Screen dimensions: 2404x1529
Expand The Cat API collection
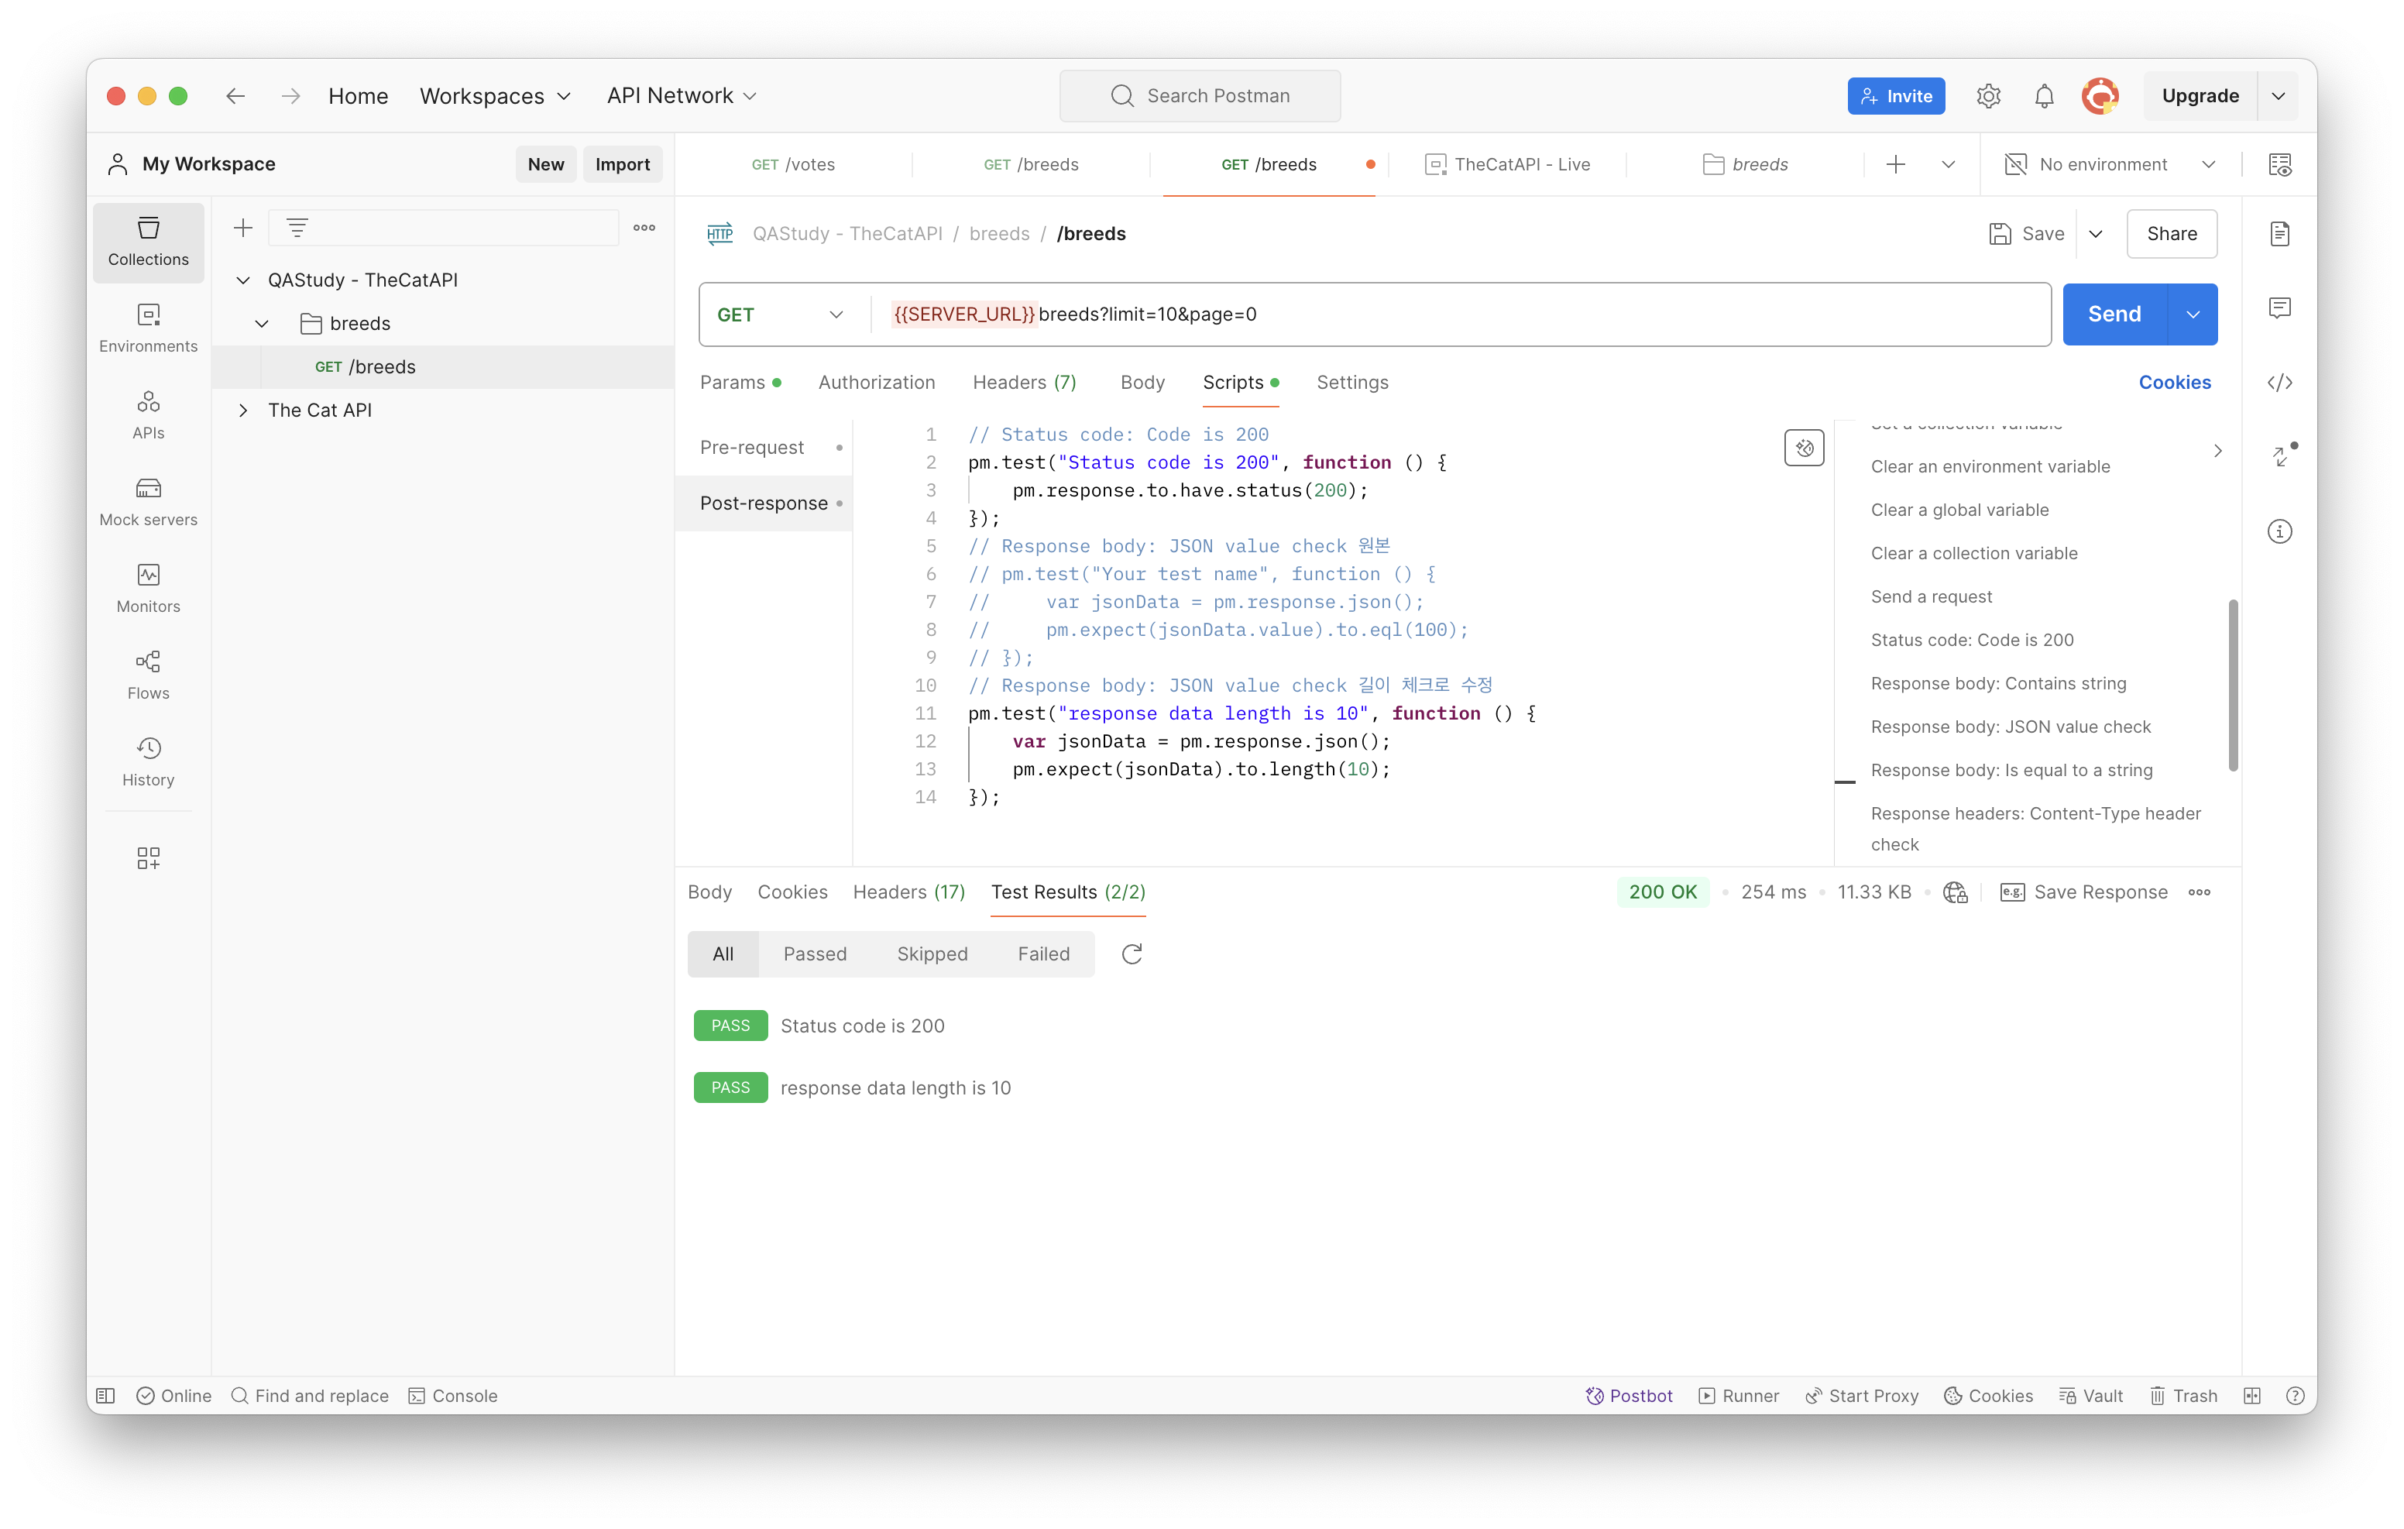click(242, 411)
